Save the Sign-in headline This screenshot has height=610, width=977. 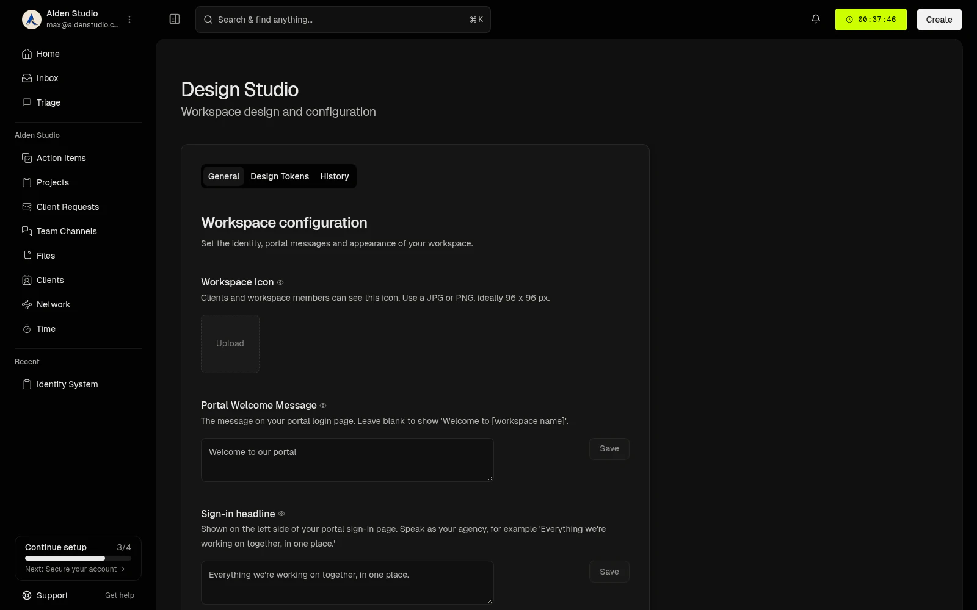pos(609,572)
